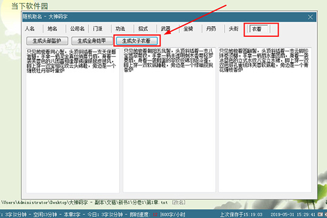Click inside the right generated text box
This screenshot has width=327, height=218.
point(265,120)
